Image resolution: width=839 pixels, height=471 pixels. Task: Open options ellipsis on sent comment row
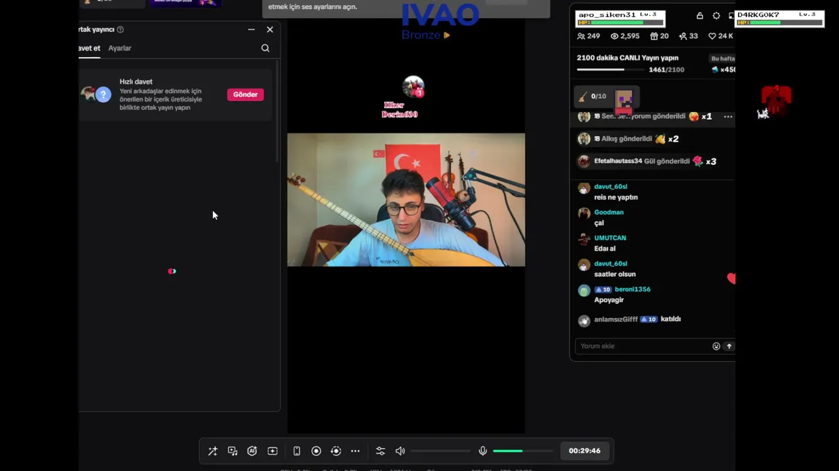tap(728, 116)
